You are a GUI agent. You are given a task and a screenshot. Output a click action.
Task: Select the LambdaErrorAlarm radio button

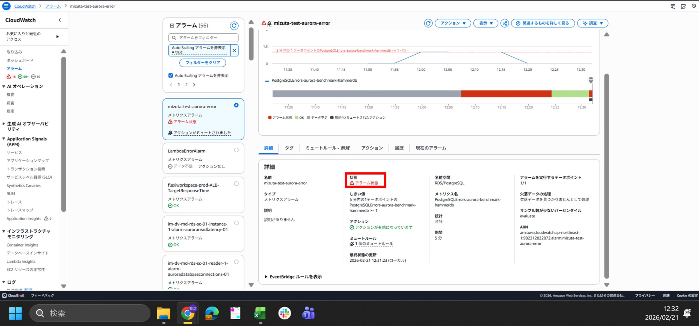click(x=236, y=150)
